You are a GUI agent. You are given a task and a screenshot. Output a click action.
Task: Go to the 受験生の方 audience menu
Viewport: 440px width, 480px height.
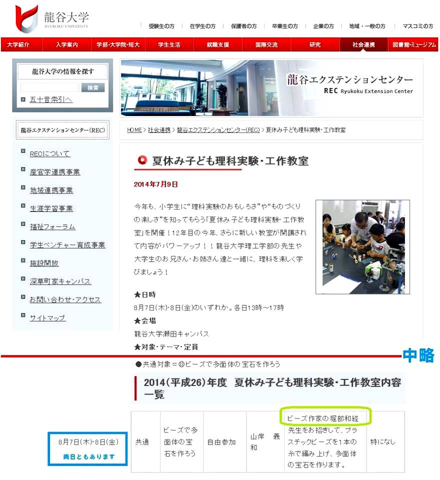[x=161, y=26]
